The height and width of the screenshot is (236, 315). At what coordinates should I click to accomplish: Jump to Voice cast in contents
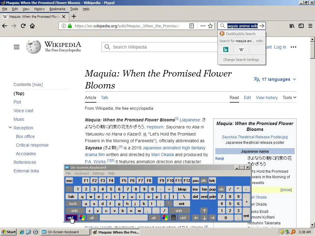click(23, 111)
